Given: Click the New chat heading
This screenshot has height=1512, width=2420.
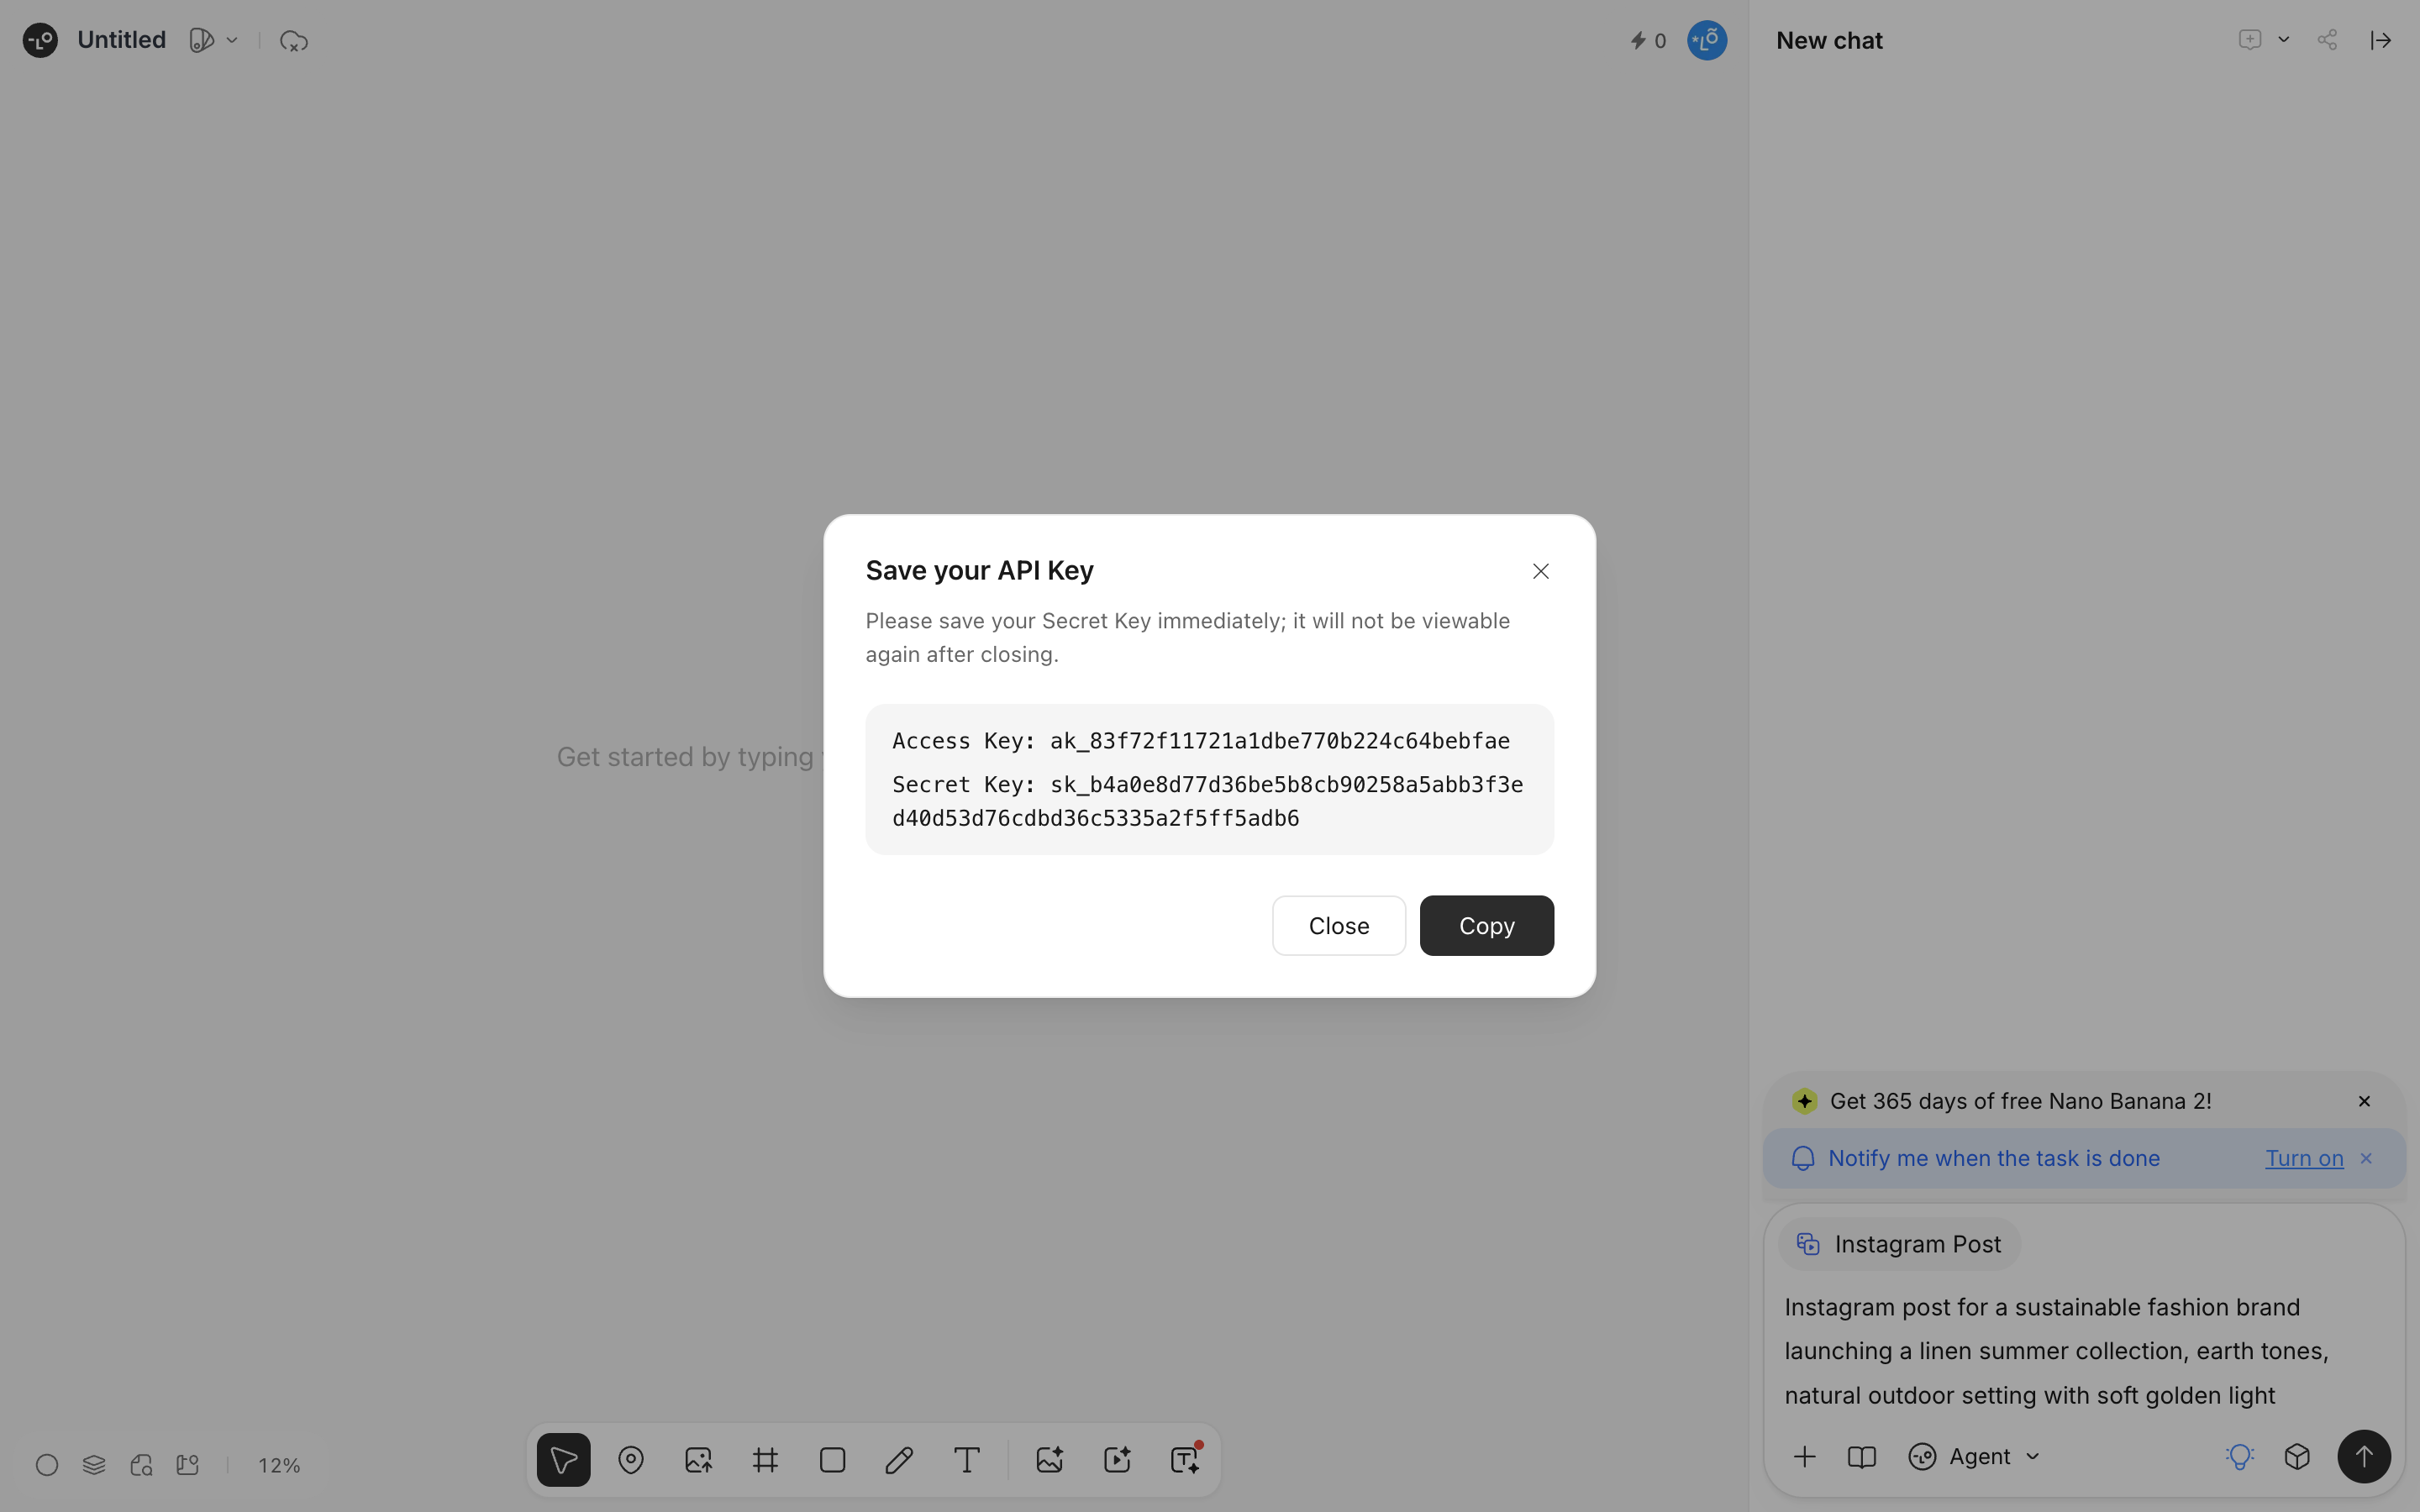Looking at the screenshot, I should (x=1829, y=40).
